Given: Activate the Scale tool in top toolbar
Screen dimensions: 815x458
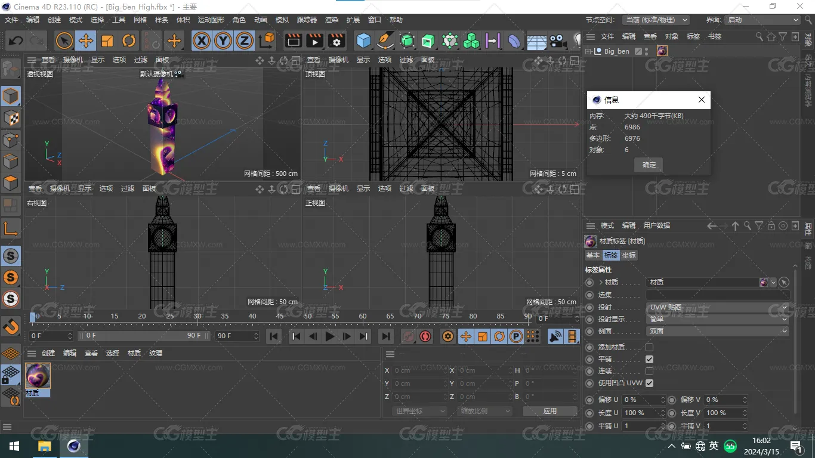Looking at the screenshot, I should (x=107, y=41).
